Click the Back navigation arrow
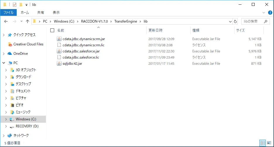The image size is (274, 147). coord(6,21)
